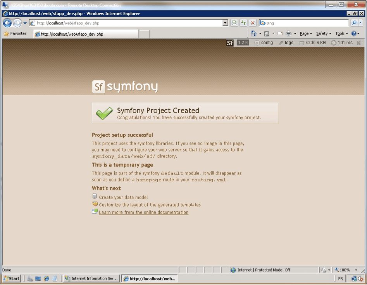Click the database icon next to data model
Screen dimensions: 367x285
click(95, 196)
